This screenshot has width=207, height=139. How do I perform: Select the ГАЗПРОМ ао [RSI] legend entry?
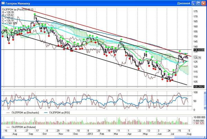coord(57,113)
